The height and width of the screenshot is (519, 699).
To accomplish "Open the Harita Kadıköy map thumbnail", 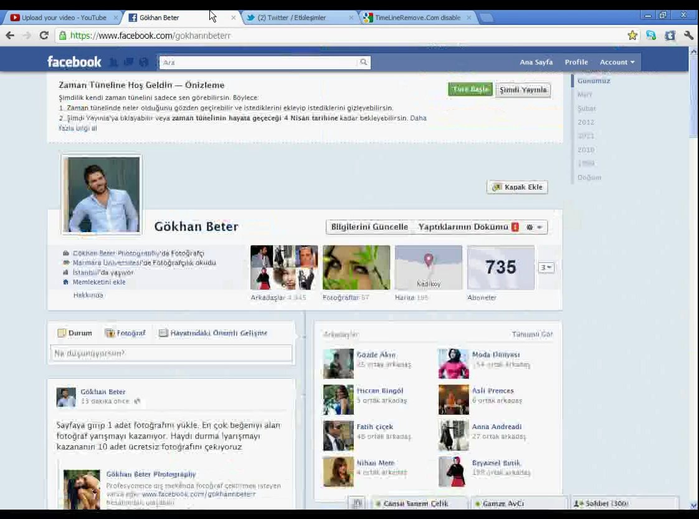I will (429, 268).
